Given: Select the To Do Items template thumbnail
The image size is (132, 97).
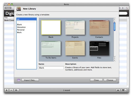Looking at the screenshot, I should point(51,48).
